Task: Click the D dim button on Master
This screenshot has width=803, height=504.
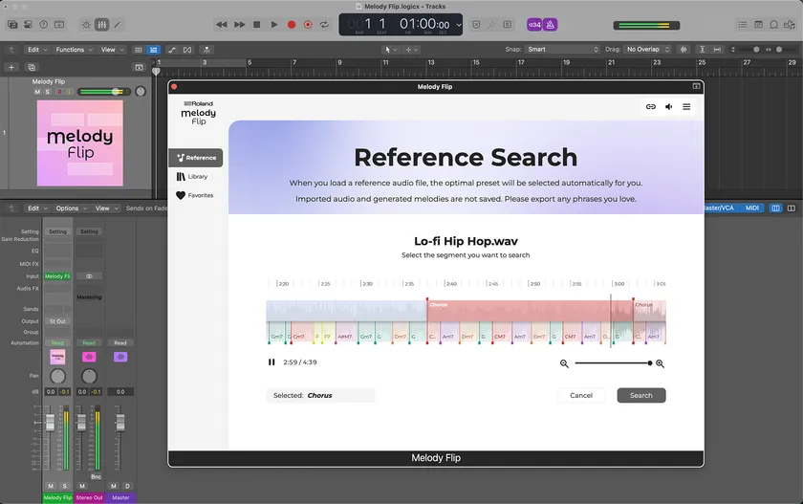Action: pyautogui.click(x=127, y=486)
